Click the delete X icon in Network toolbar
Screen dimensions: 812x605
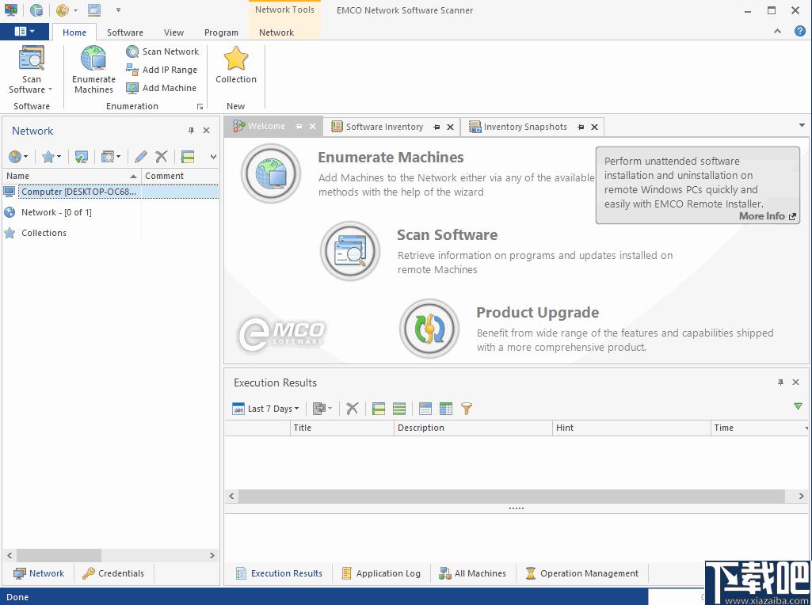coord(161,156)
